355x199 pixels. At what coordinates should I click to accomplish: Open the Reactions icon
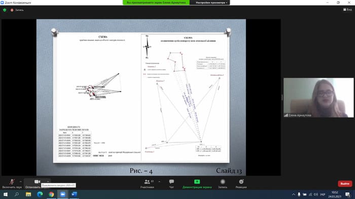[x=241, y=182]
